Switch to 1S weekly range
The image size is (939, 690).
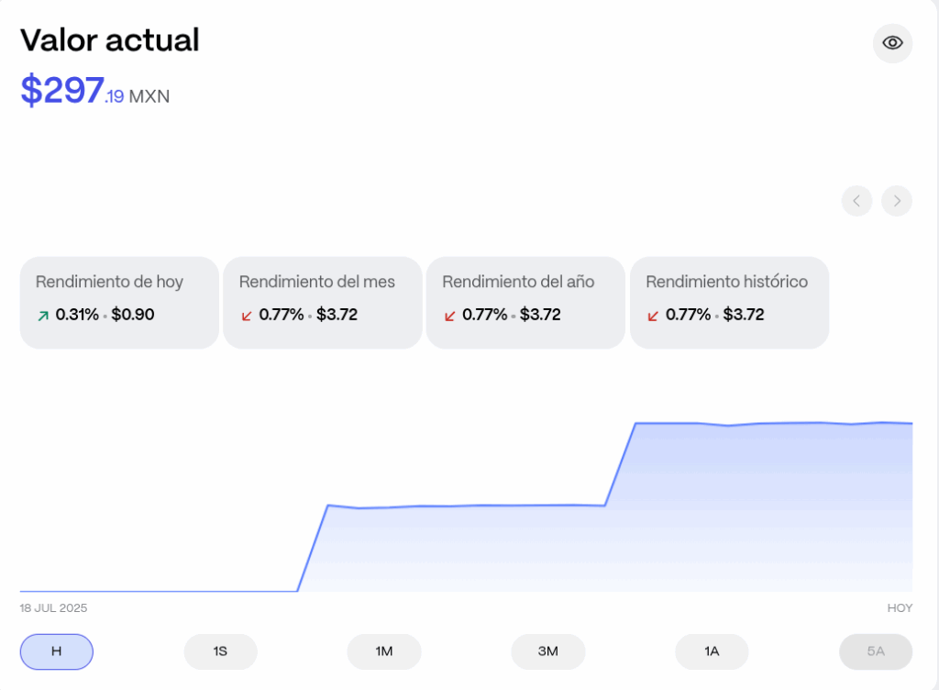pyautogui.click(x=220, y=651)
